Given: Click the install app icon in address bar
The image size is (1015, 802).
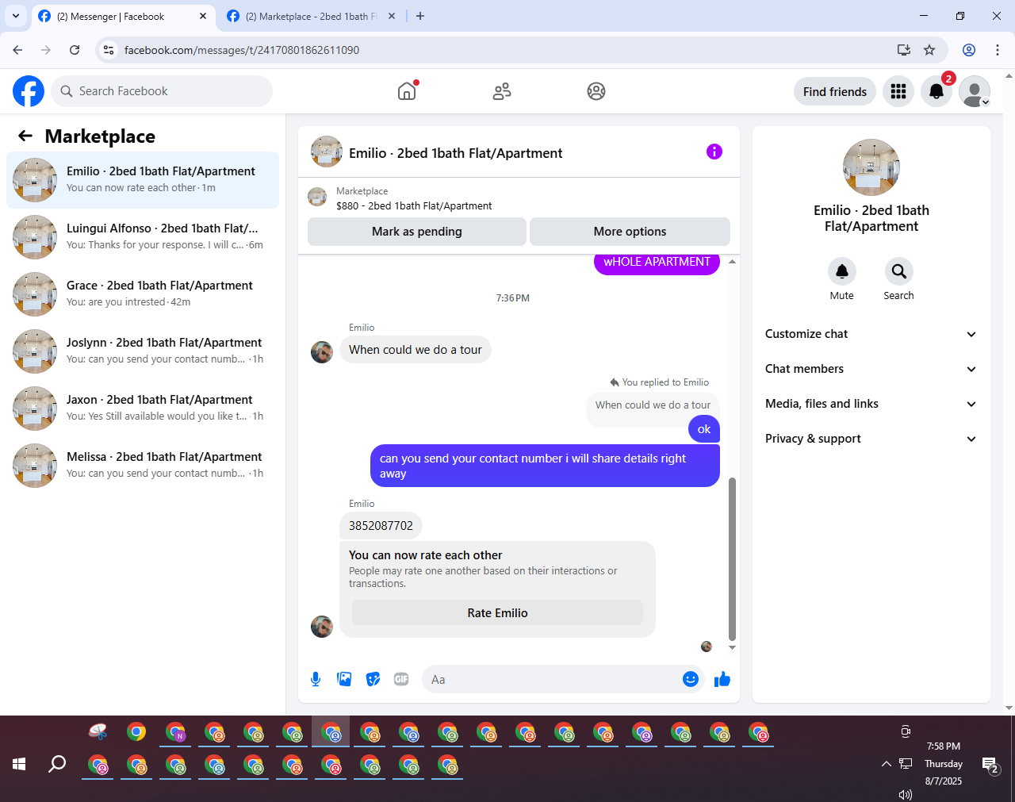Looking at the screenshot, I should [x=904, y=50].
